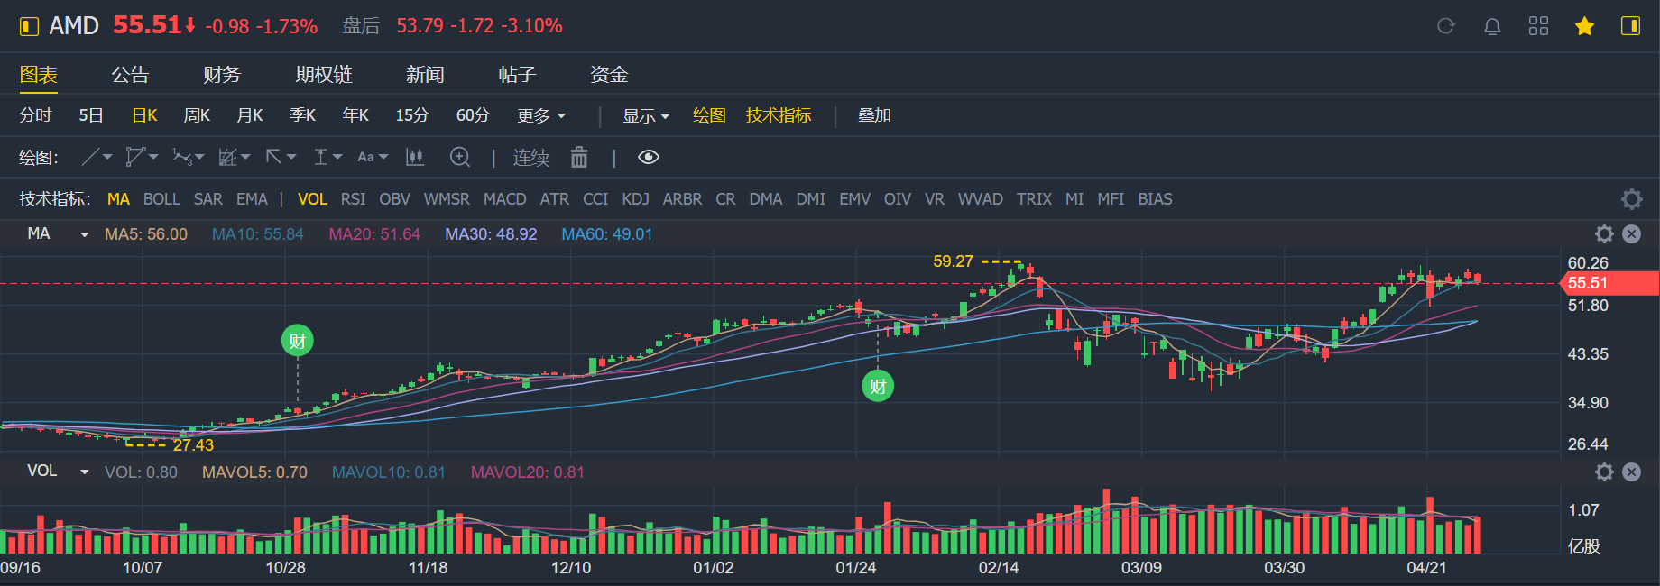Toggle the MACD indicator

[x=504, y=199]
